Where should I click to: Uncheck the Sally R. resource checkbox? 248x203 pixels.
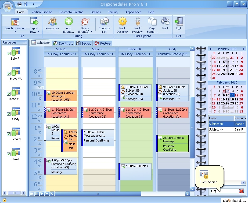coord(9,54)
